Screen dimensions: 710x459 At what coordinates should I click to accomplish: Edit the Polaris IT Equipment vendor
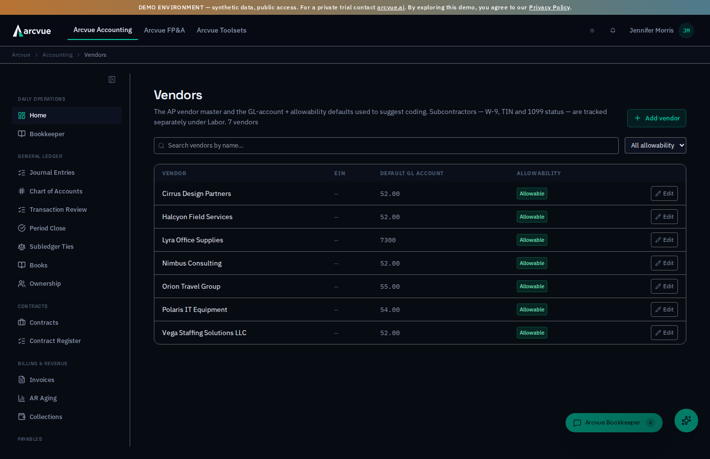(x=664, y=309)
